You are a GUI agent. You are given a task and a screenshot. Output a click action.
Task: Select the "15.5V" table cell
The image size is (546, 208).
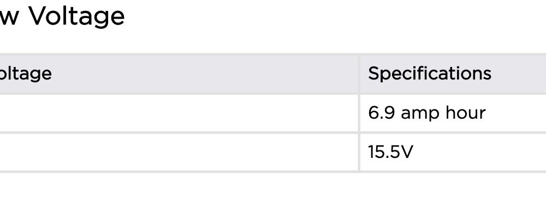click(x=453, y=152)
